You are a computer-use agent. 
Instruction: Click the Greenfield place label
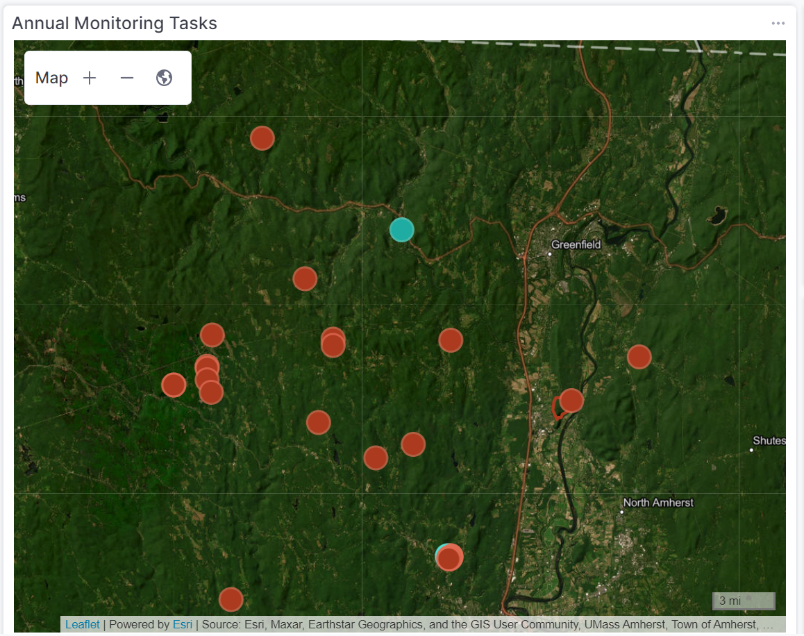click(575, 244)
